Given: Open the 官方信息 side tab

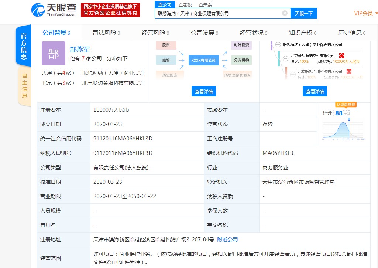Looking at the screenshot, I should [x=24, y=46].
